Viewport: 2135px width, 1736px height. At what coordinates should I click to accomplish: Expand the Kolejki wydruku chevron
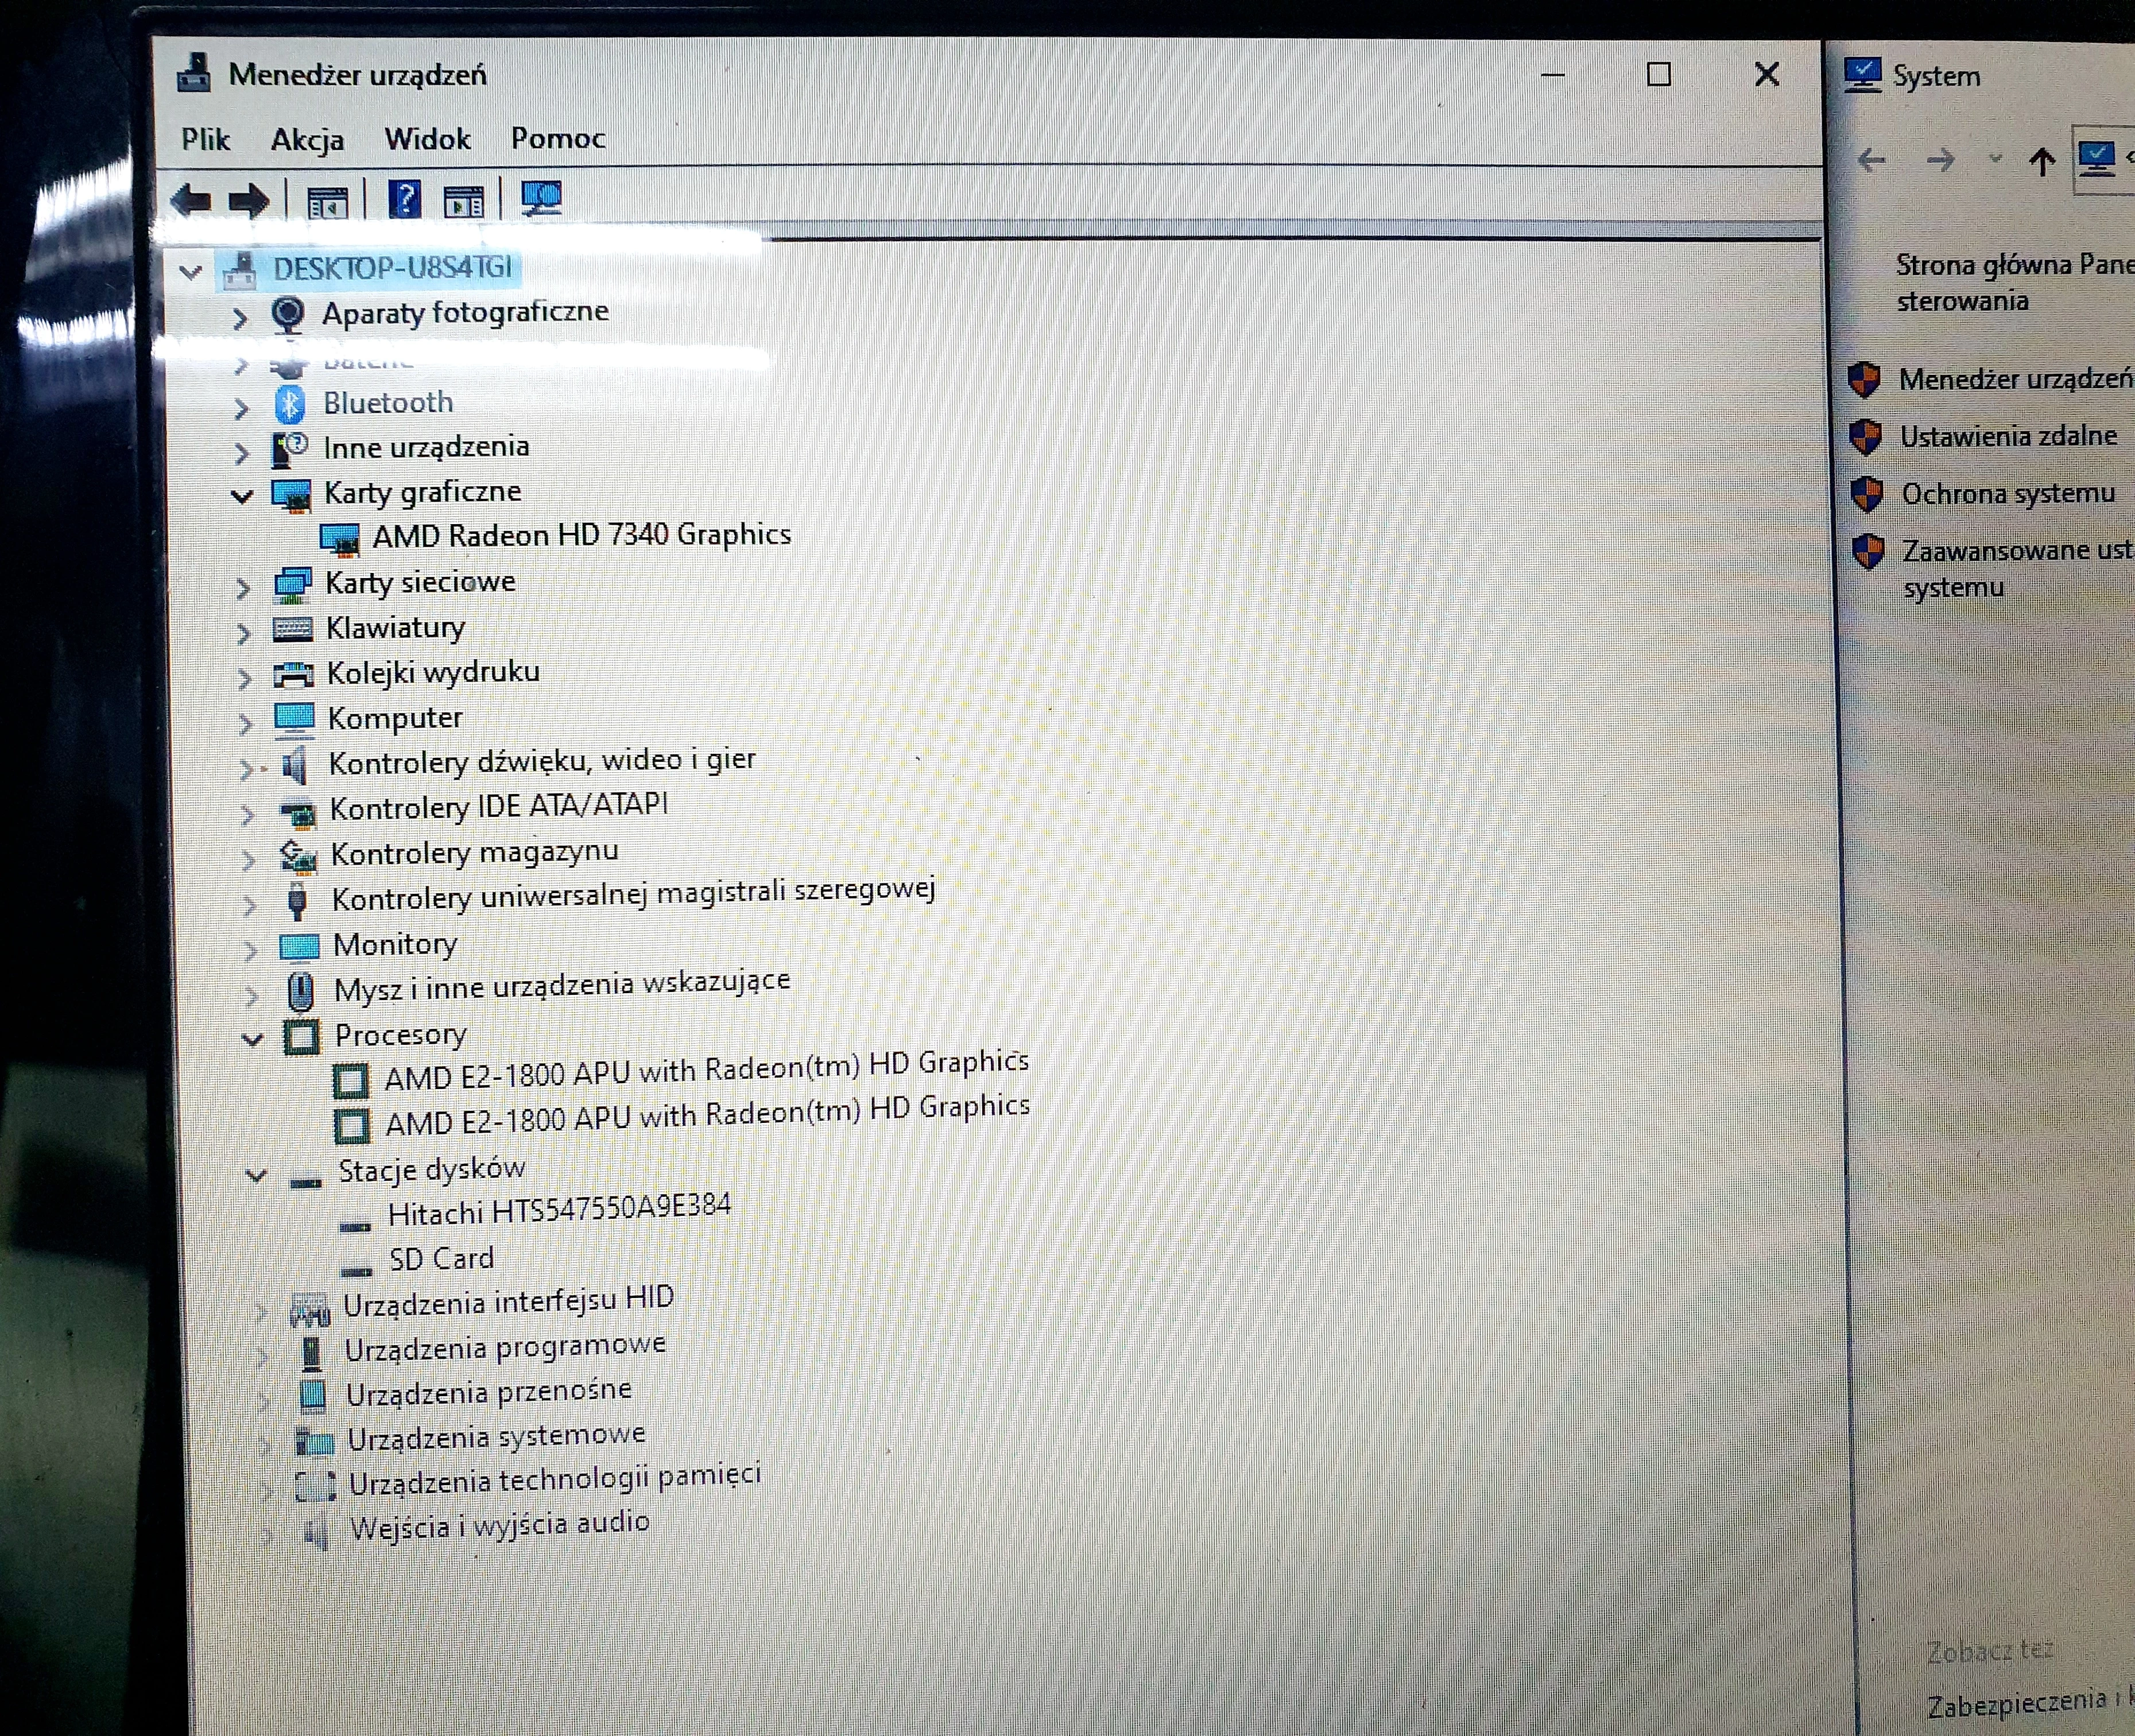pos(245,678)
